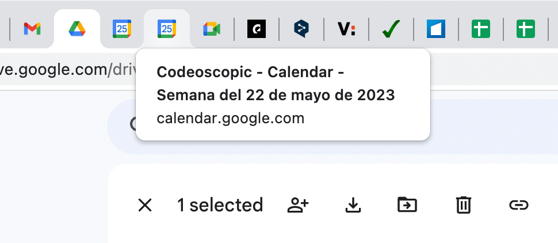The width and height of the screenshot is (558, 243).
Task: Open the last green cross icon tab
Action: (525, 28)
